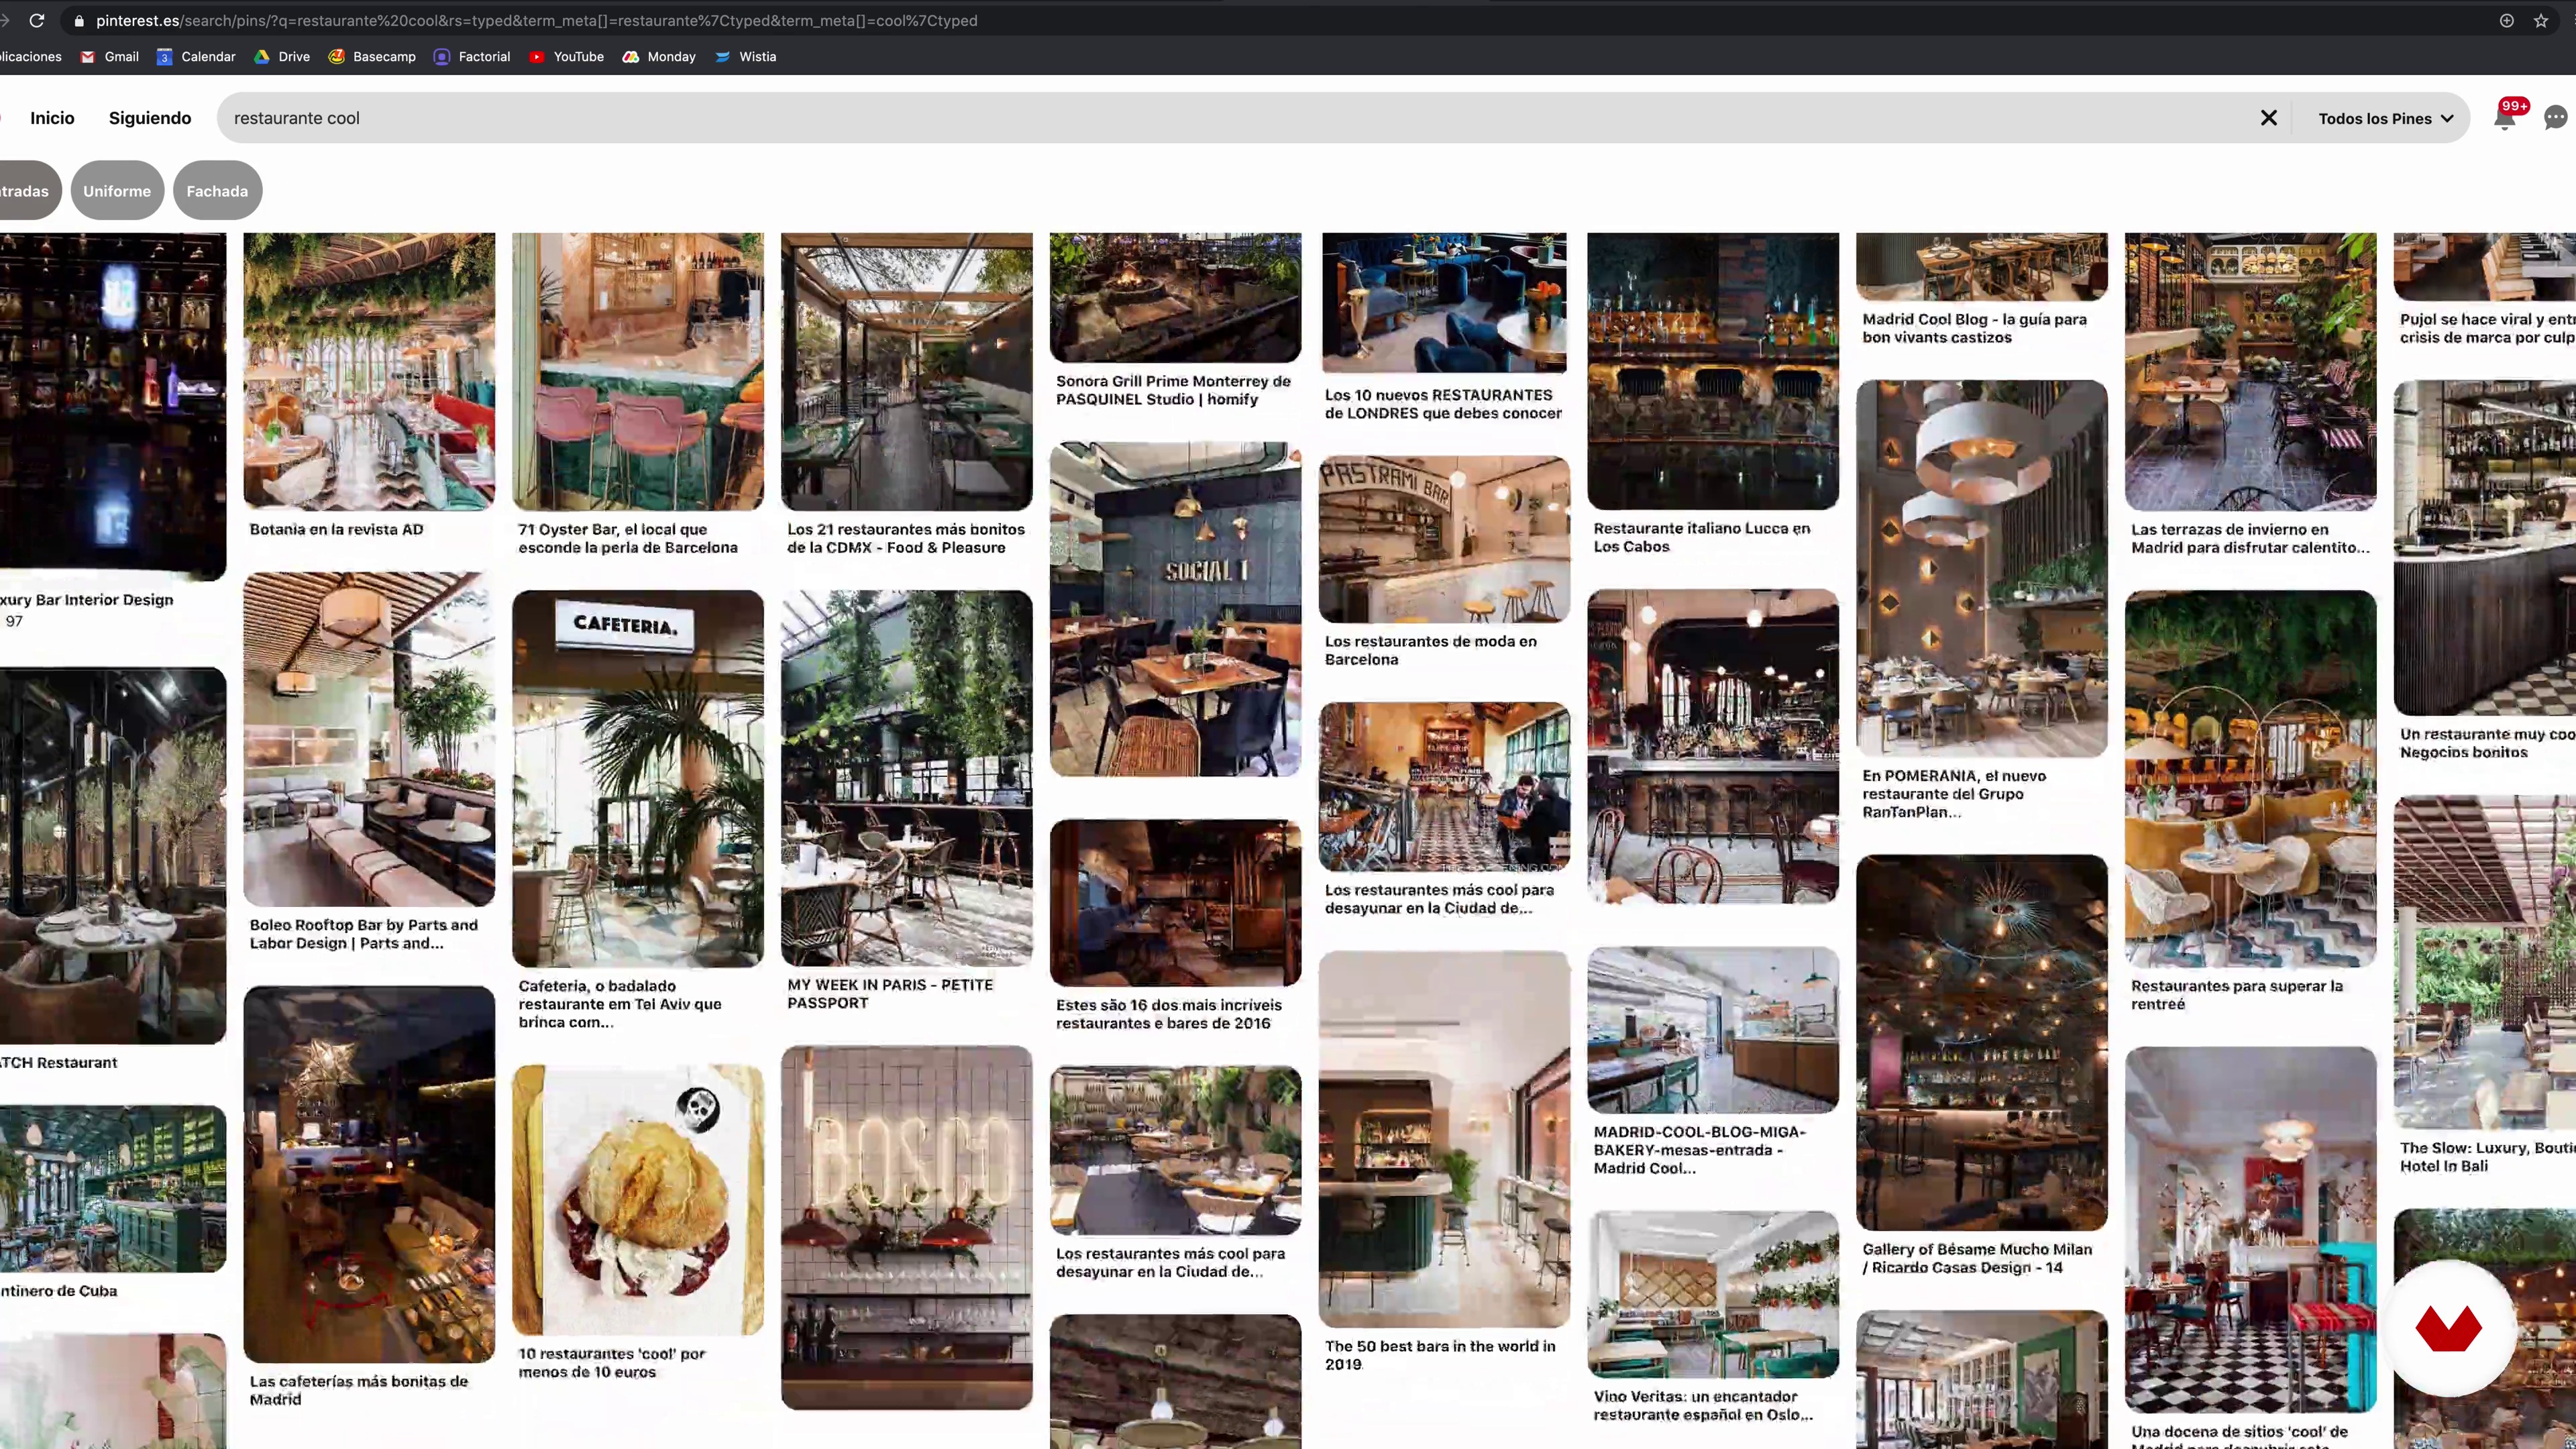
Task: Clear the search with the X icon
Action: pyautogui.click(x=2268, y=118)
